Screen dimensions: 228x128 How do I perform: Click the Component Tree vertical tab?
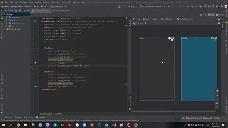(x=130, y=103)
